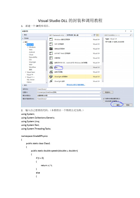
Task: Expand the Windows node under Visual C#
Action: [28, 47]
